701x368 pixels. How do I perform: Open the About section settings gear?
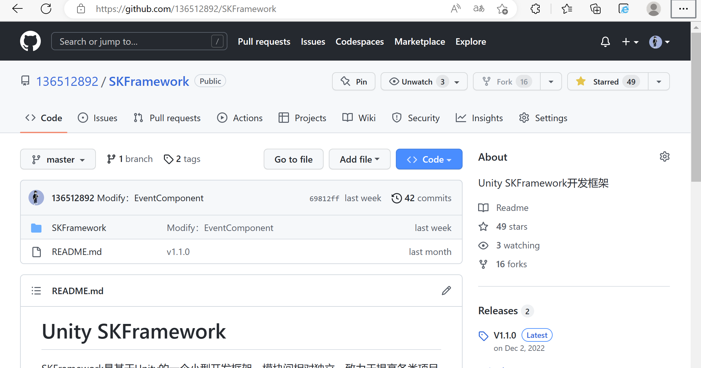pyautogui.click(x=665, y=156)
